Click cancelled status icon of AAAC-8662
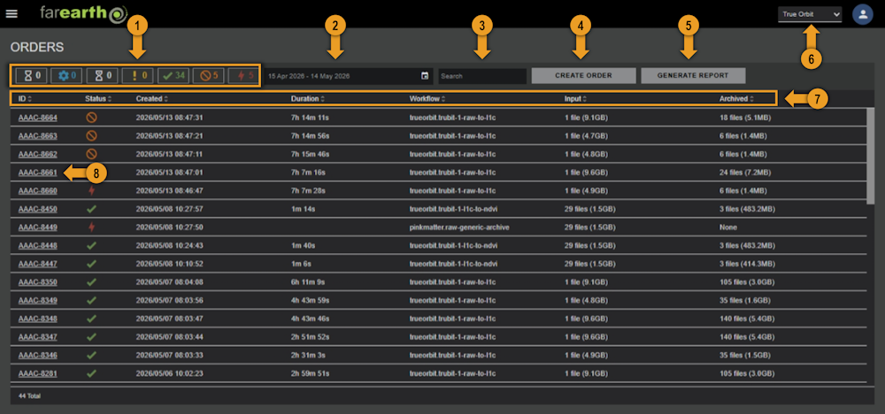The width and height of the screenshot is (885, 414). click(x=91, y=154)
